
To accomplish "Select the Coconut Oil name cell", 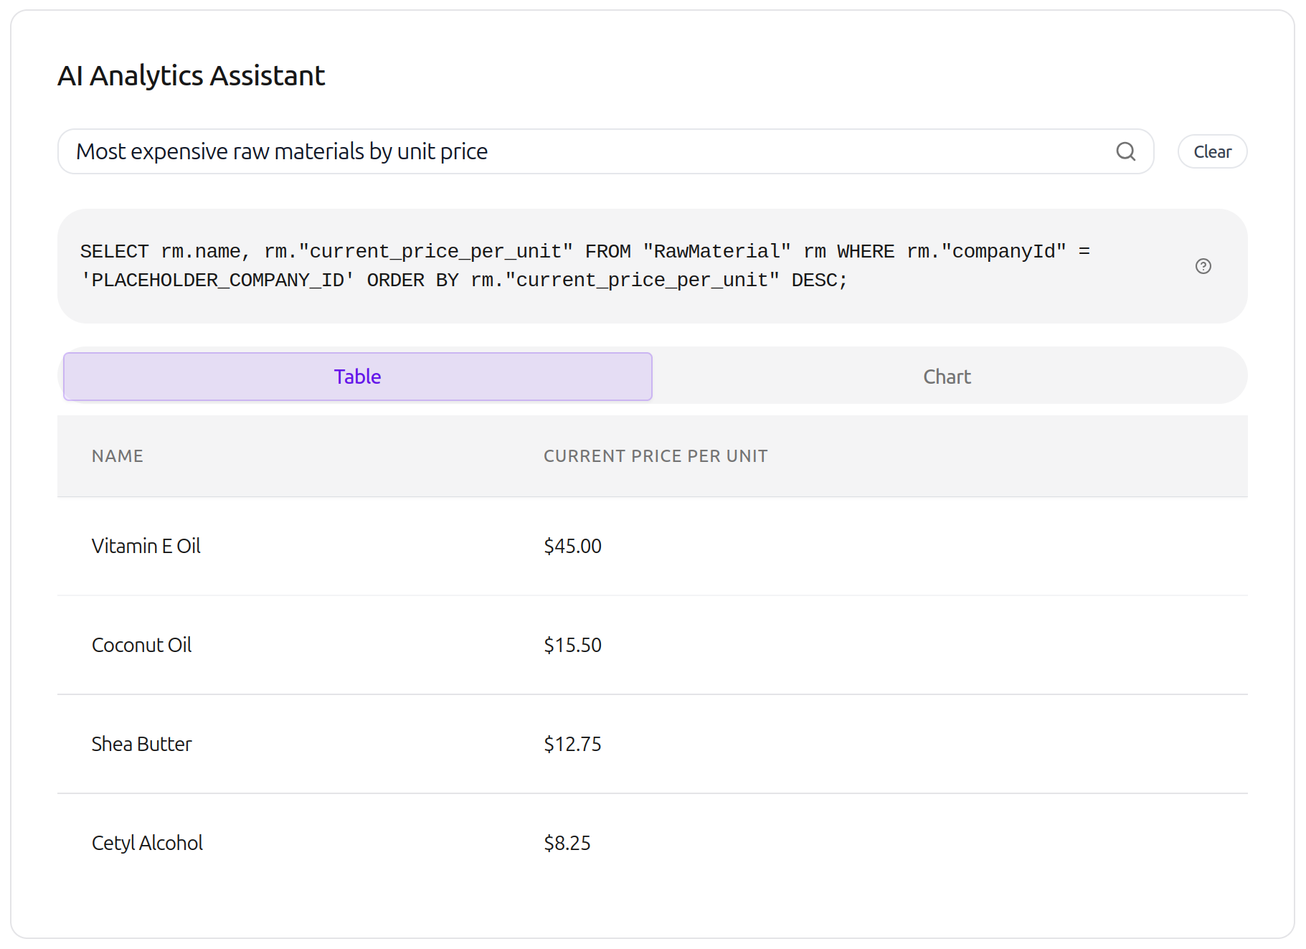I will (x=141, y=646).
